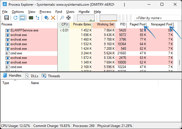Image resolution: width=182 pixels, height=129 pixels.
Task: Click the Find Handle or DLL magnifier icon
Action: 62,18
